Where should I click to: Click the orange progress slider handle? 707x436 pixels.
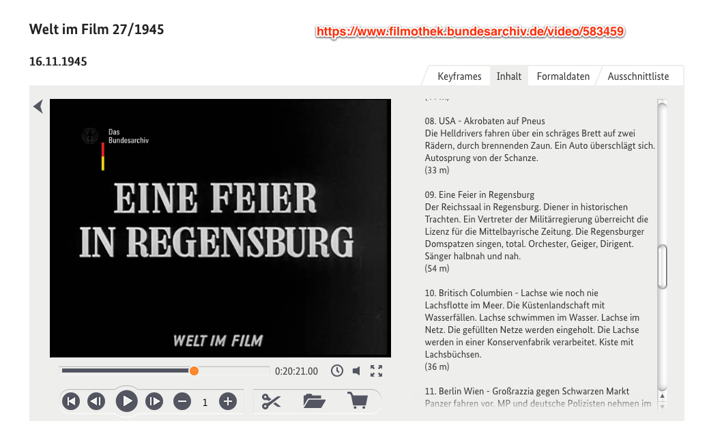[194, 370]
